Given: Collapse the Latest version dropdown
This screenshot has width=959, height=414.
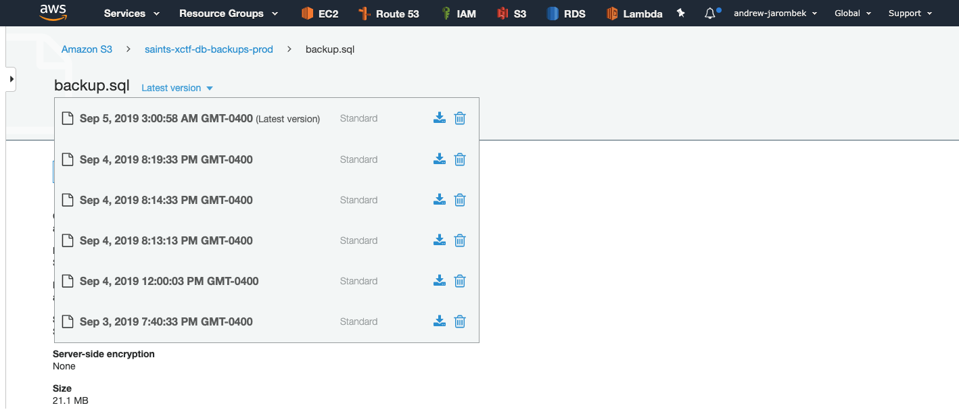Looking at the screenshot, I should click(177, 88).
